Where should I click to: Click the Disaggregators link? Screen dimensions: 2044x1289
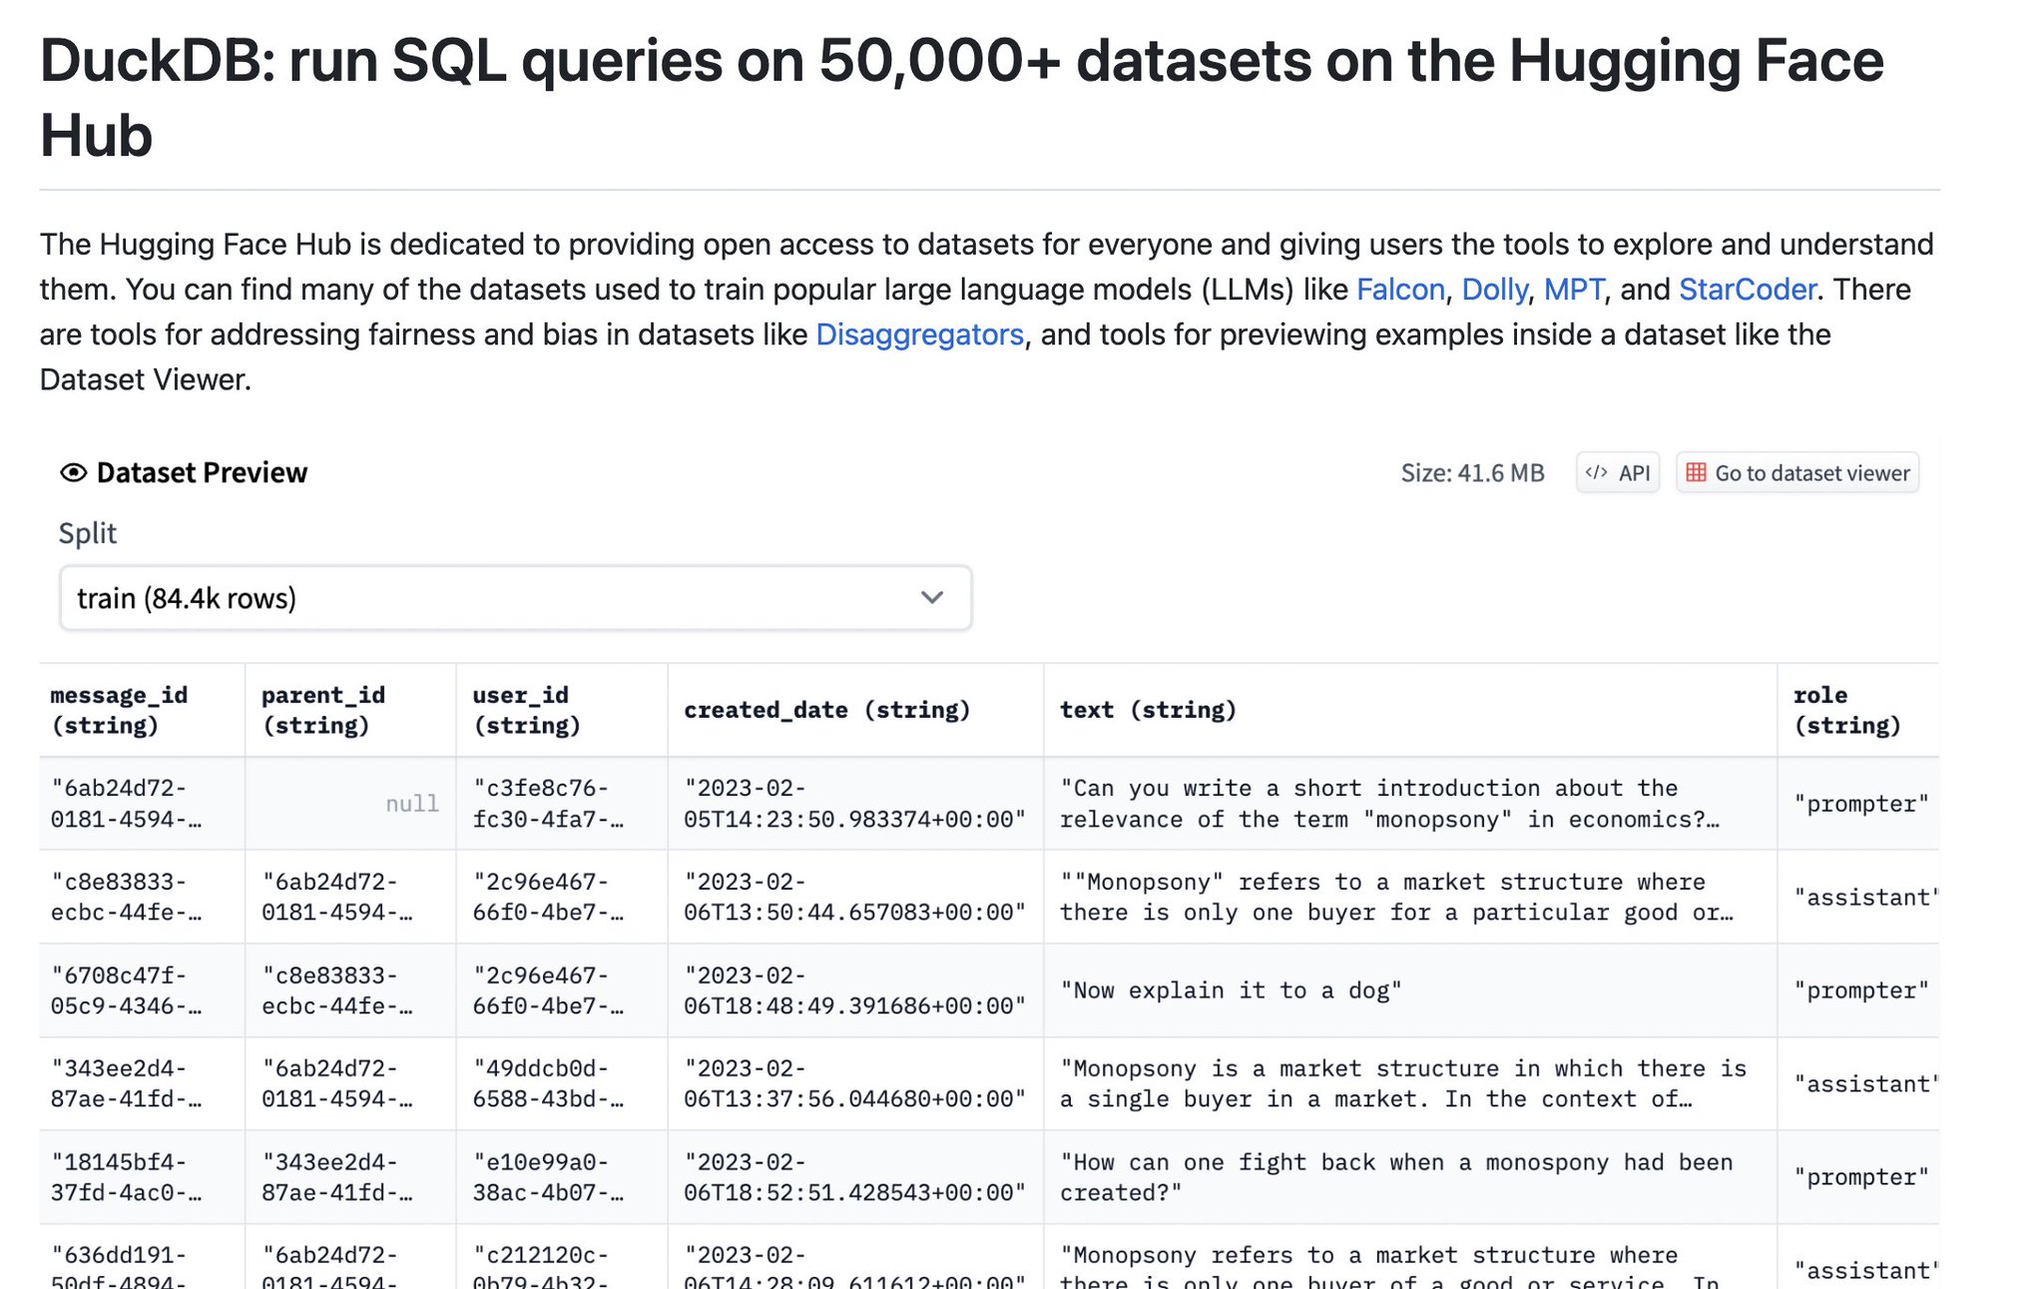tap(919, 334)
